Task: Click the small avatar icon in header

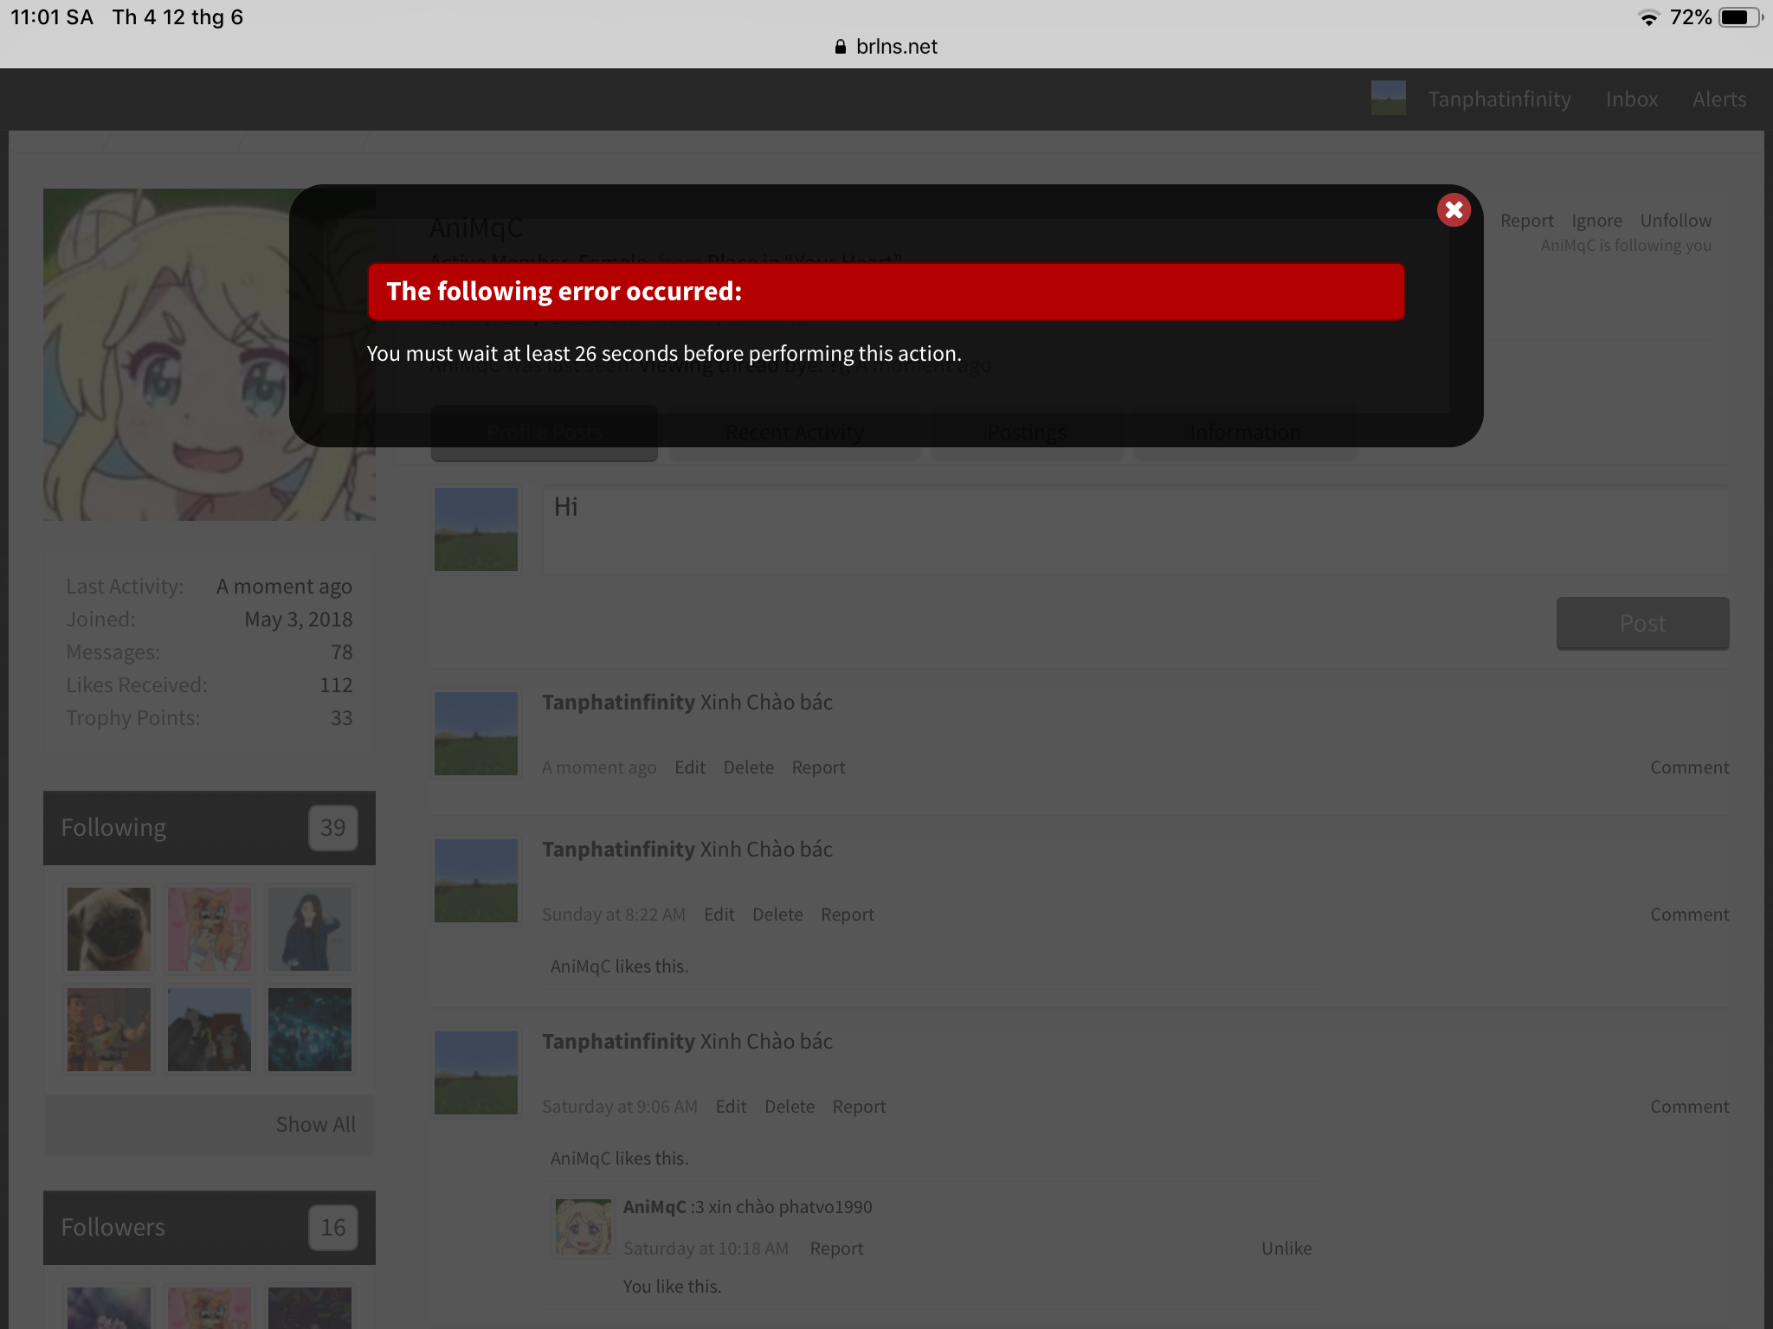Action: 1388,99
